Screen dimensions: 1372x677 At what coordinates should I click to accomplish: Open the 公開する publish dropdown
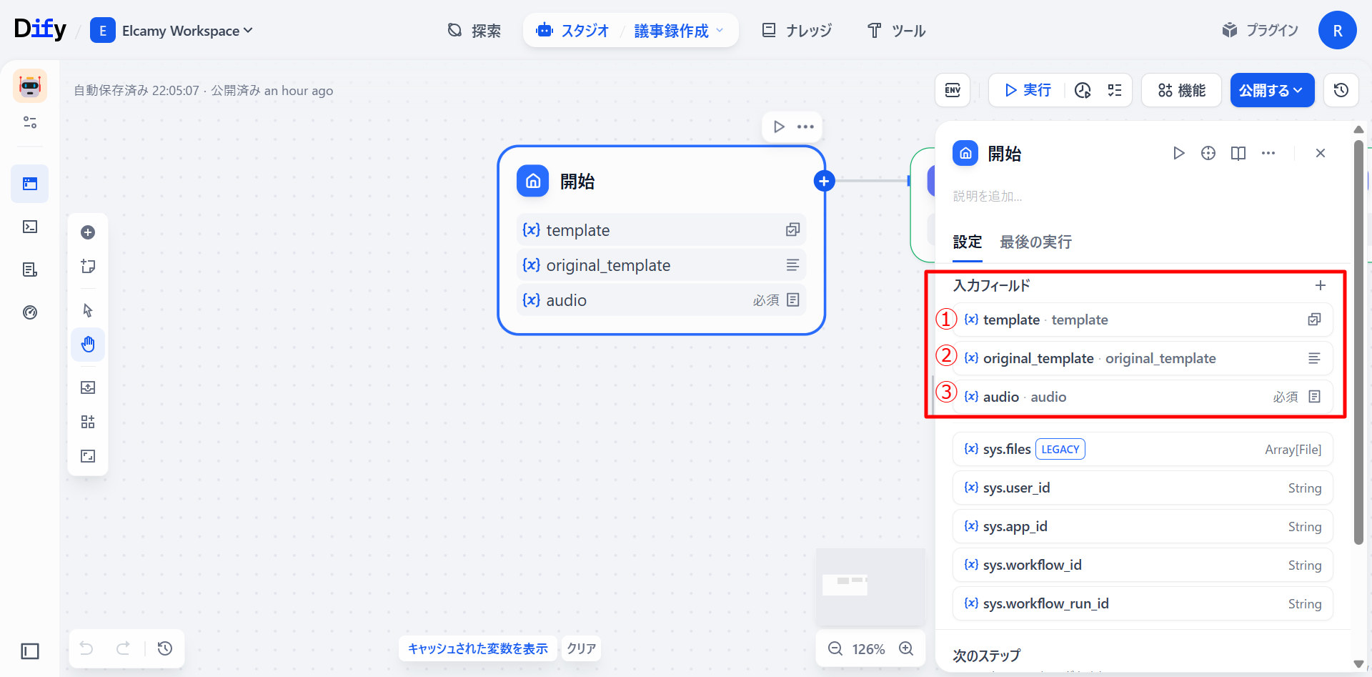tap(1271, 90)
